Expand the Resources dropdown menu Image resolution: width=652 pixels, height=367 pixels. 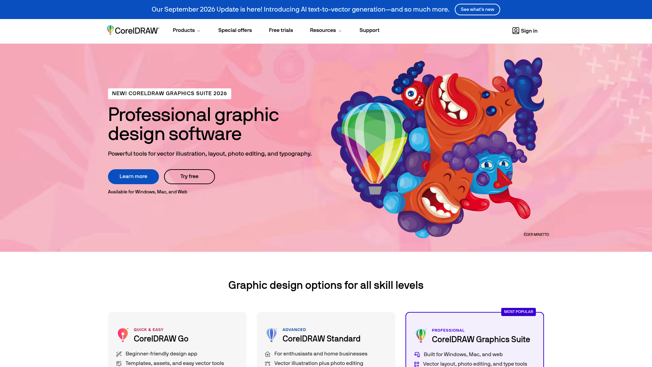(326, 30)
